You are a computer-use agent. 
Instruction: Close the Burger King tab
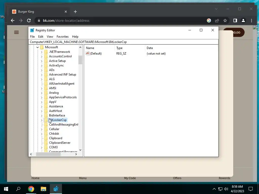pyautogui.click(x=66, y=12)
